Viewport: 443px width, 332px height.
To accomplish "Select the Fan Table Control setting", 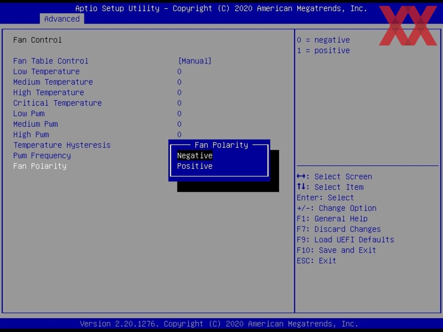I will tap(51, 61).
